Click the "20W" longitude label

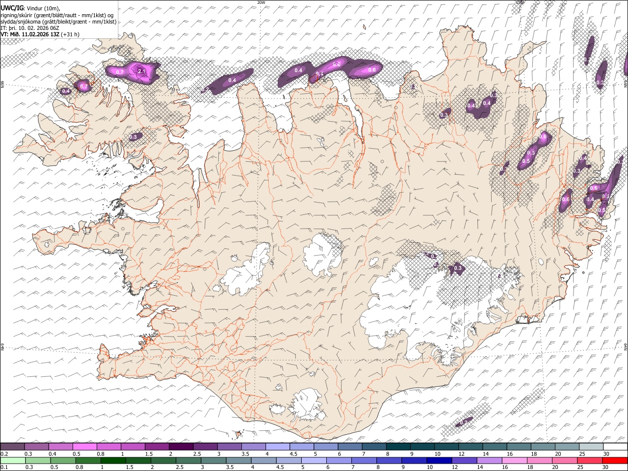coord(261,2)
